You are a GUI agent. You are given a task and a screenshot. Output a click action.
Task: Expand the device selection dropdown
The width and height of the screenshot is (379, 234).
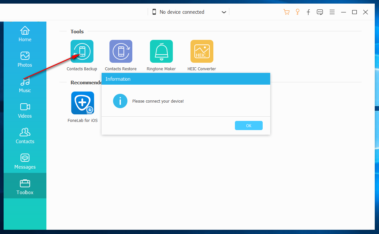[x=224, y=12]
